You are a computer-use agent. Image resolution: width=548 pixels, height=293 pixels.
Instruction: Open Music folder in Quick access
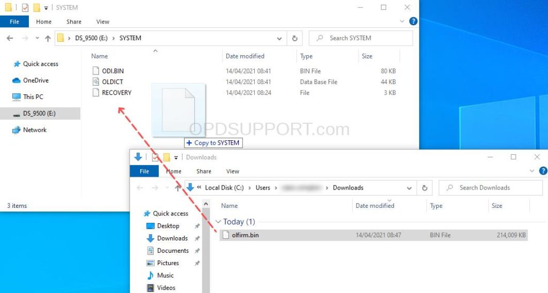click(x=165, y=275)
